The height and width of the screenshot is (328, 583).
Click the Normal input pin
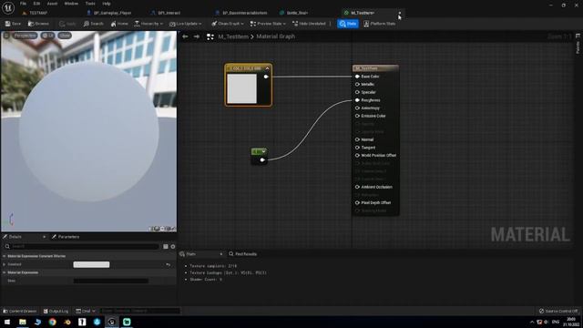[357, 139]
